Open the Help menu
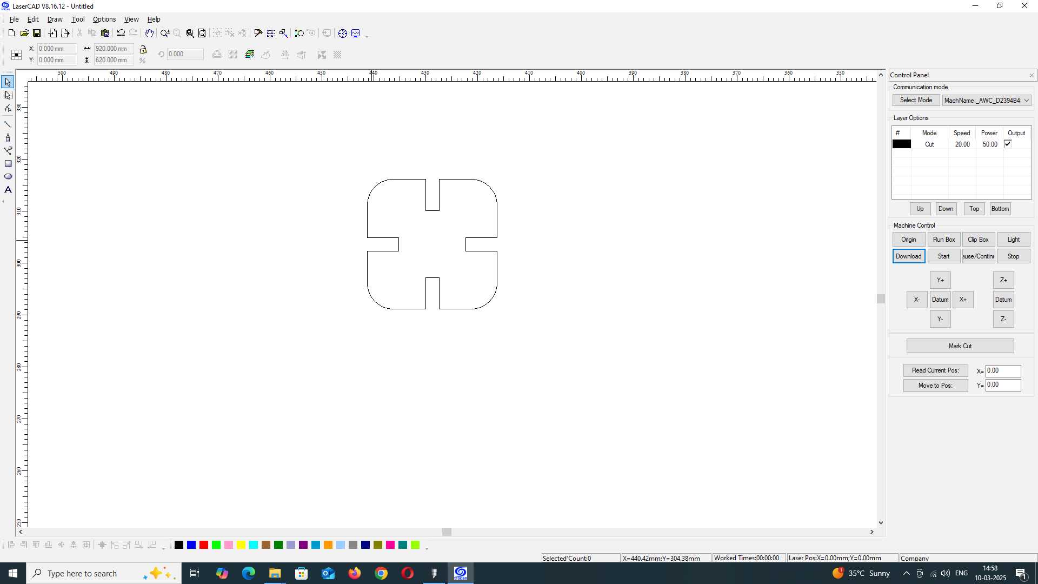Image resolution: width=1038 pixels, height=584 pixels. pyautogui.click(x=154, y=19)
